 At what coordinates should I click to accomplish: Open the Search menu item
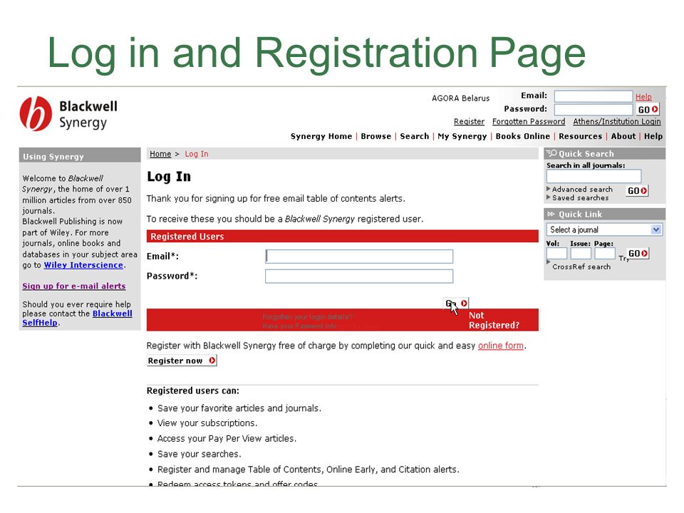415,136
